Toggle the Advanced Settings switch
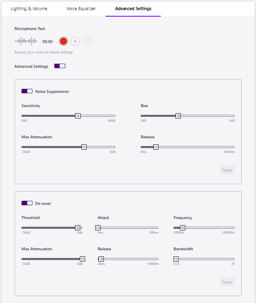 (x=60, y=66)
